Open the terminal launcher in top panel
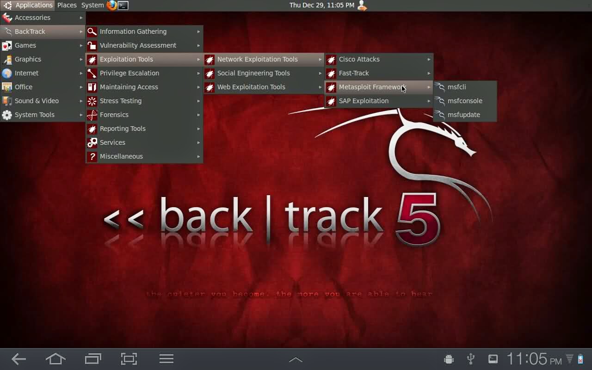This screenshot has height=370, width=592. click(123, 6)
